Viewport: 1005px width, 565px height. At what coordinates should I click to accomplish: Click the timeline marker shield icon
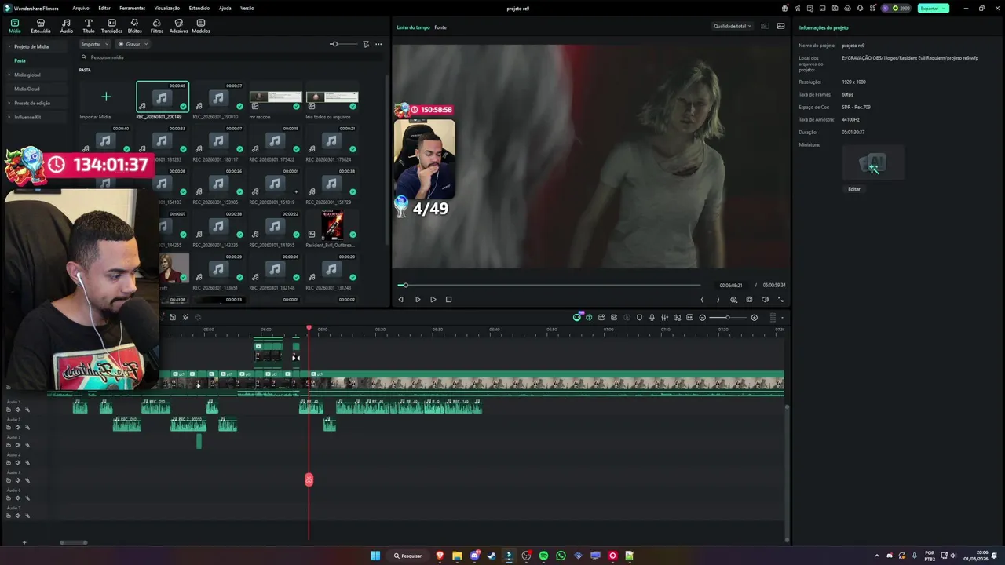639,317
